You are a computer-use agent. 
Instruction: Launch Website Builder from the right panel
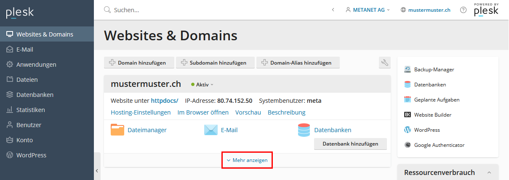tap(432, 115)
